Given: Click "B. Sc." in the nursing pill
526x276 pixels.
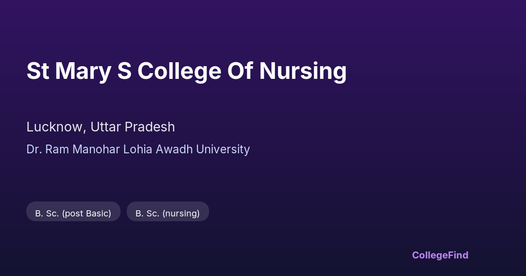Looking at the screenshot, I should tap(147, 213).
